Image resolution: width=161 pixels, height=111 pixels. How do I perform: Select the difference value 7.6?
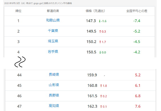coord(138,106)
